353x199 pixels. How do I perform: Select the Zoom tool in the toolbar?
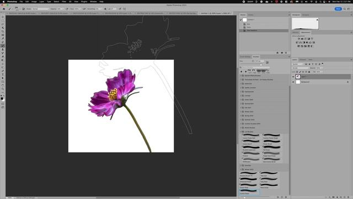pos(3,89)
